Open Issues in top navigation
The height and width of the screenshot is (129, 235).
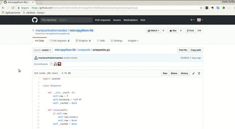(117, 20)
